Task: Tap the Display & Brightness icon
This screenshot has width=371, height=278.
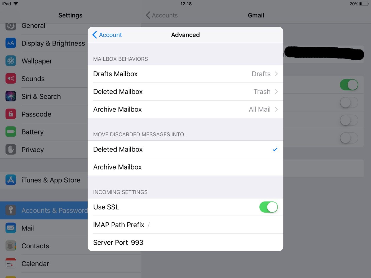Action: point(11,43)
